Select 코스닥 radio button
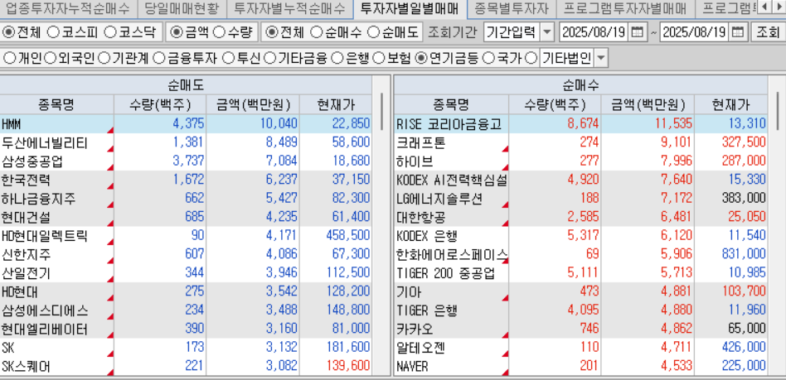This screenshot has height=380, width=786. tap(110, 32)
